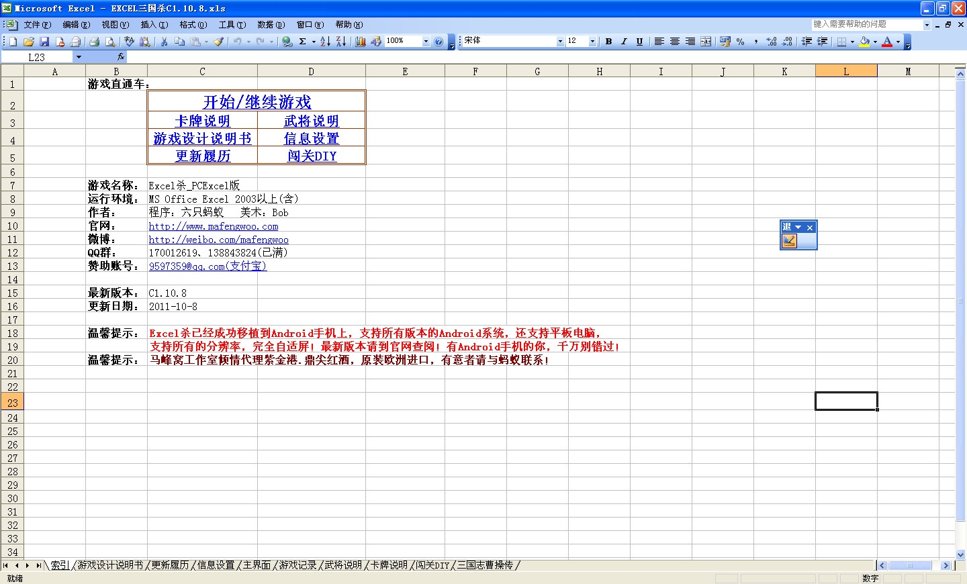This screenshot has width=967, height=584.
Task: Switch to the 游戏记录 sheet tab
Action: [x=297, y=565]
